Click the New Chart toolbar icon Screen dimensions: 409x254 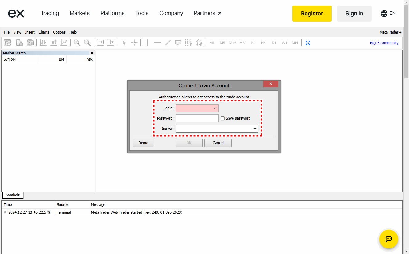[7, 43]
